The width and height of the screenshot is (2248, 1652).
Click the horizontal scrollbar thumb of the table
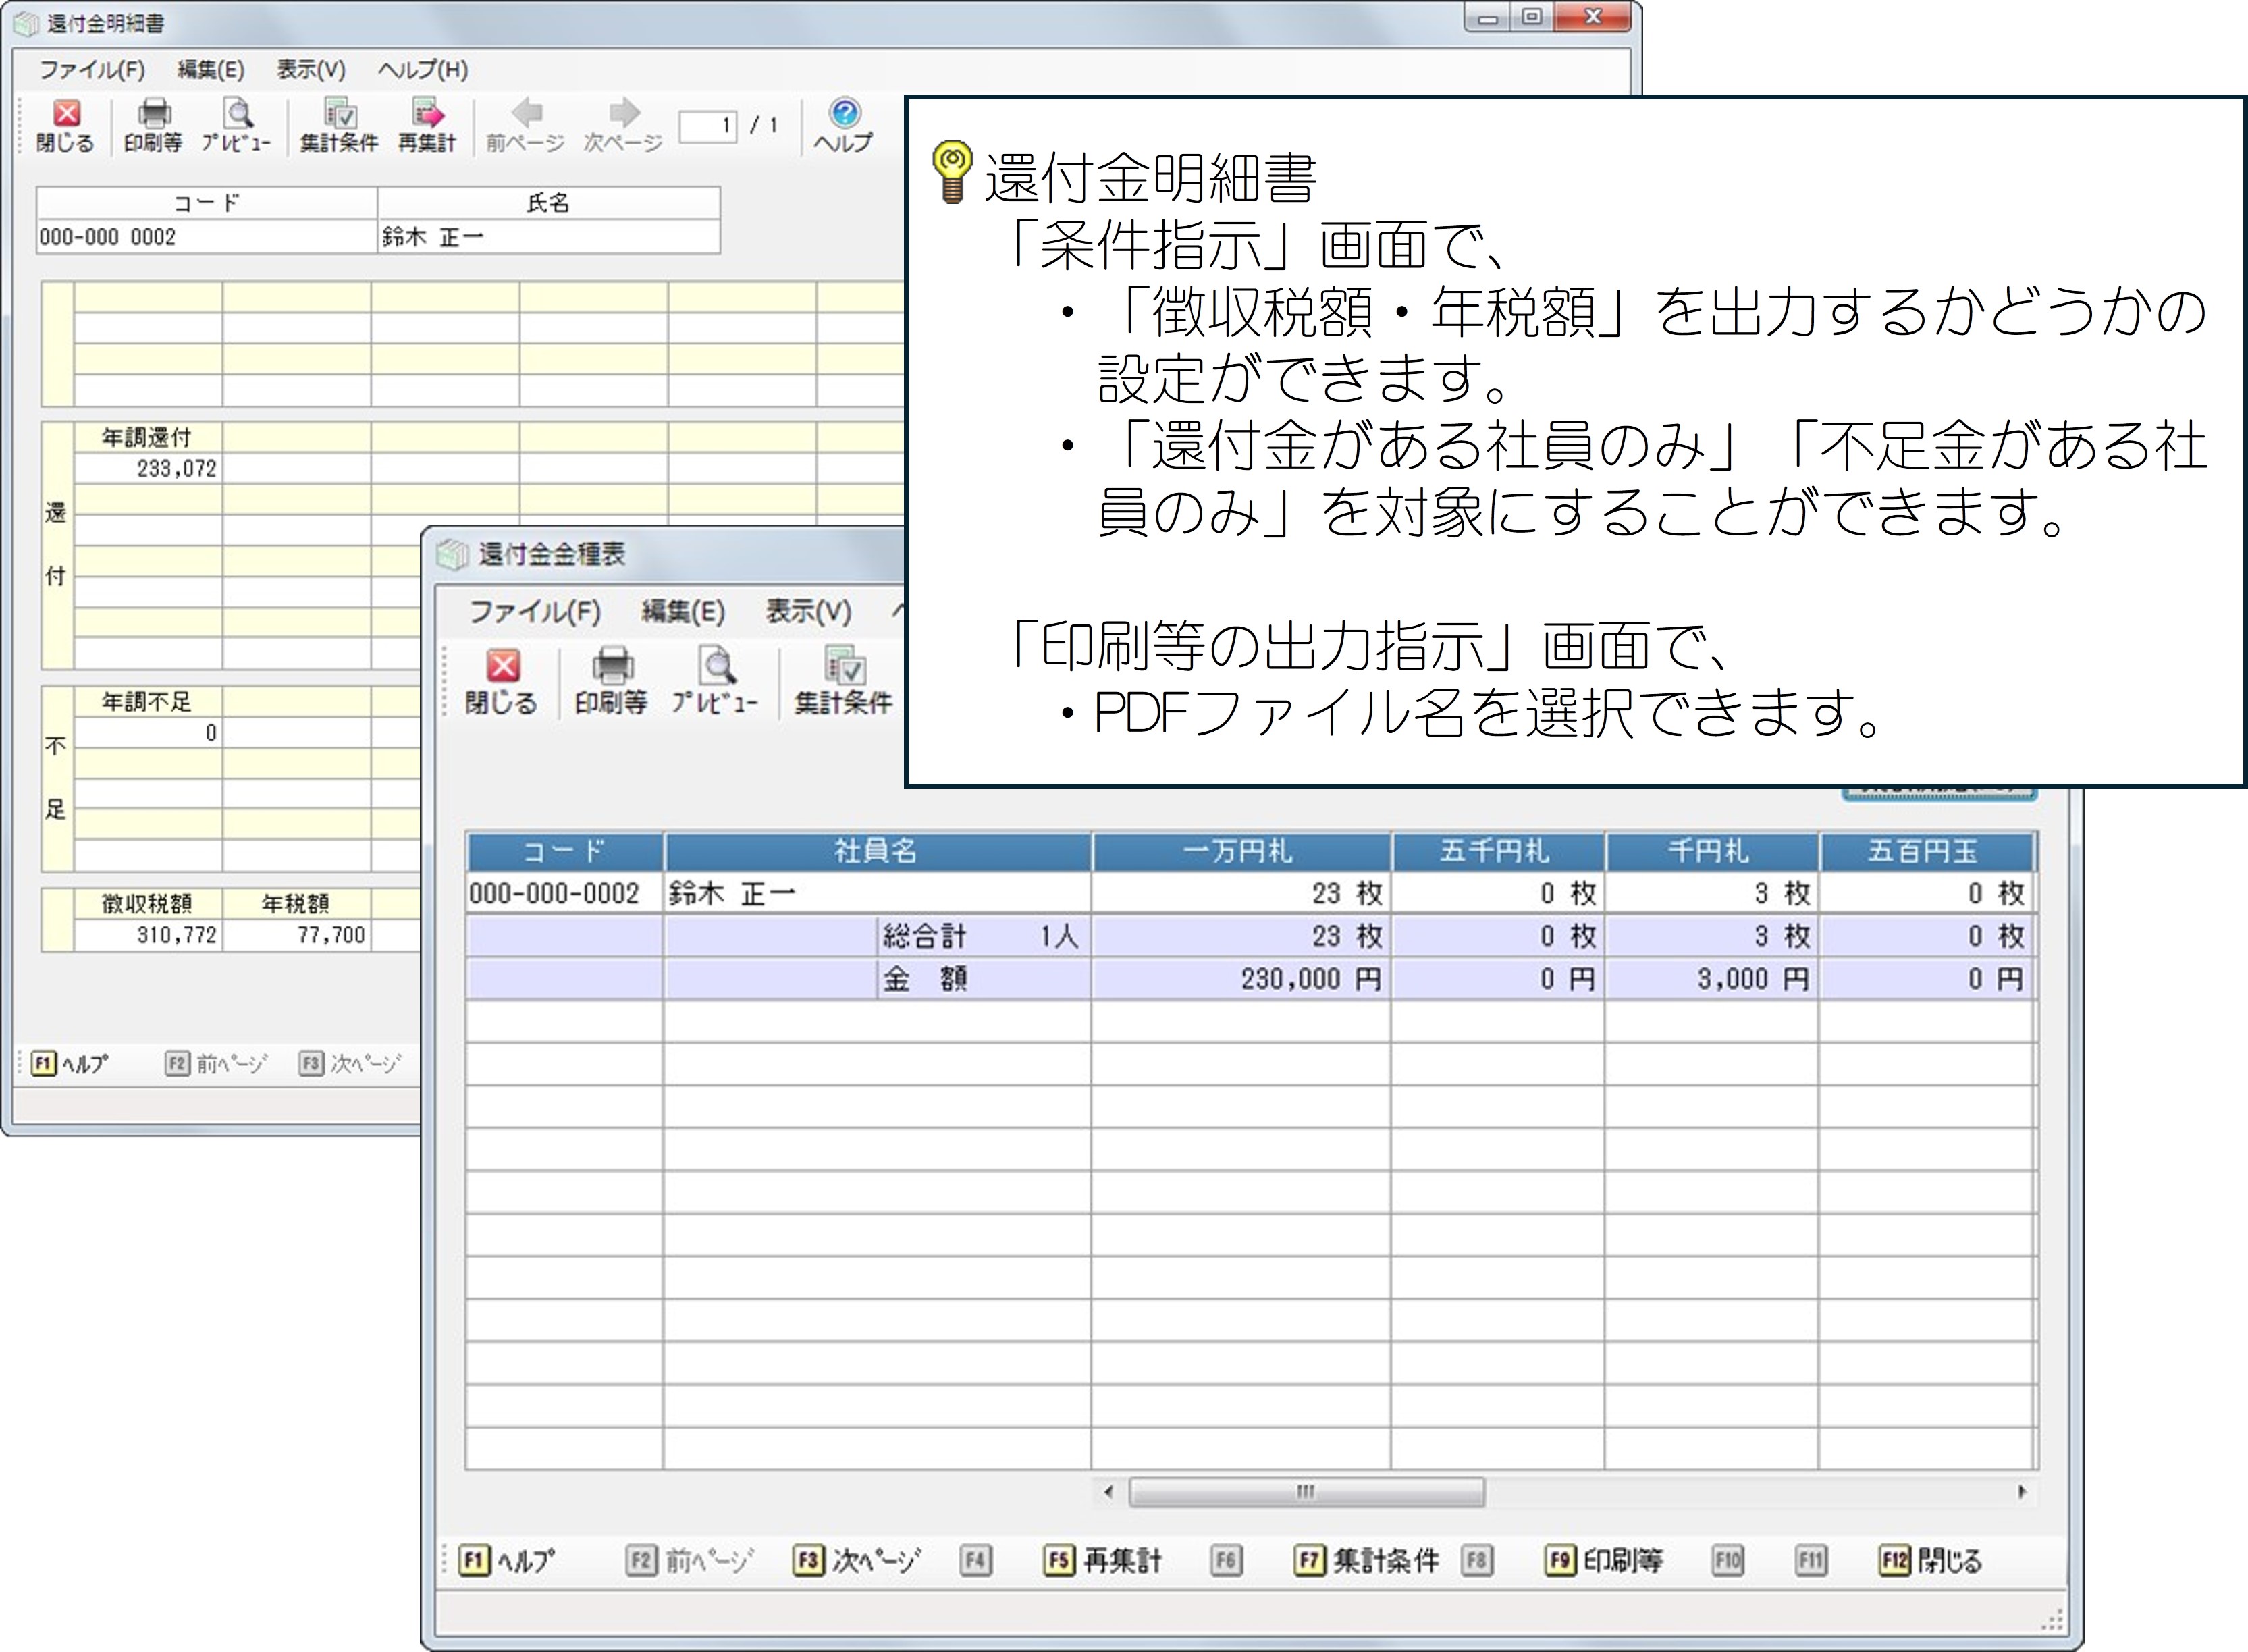1305,1492
